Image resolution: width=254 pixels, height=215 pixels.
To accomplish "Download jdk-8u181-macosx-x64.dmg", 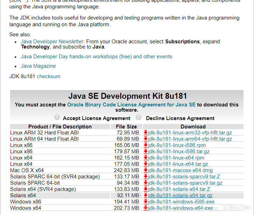I will [180, 170].
